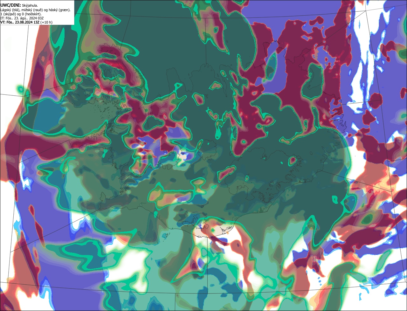Click the '(+10 h)' forecast offset text
Viewport: 407px width, 311px height.
[x=46, y=22]
